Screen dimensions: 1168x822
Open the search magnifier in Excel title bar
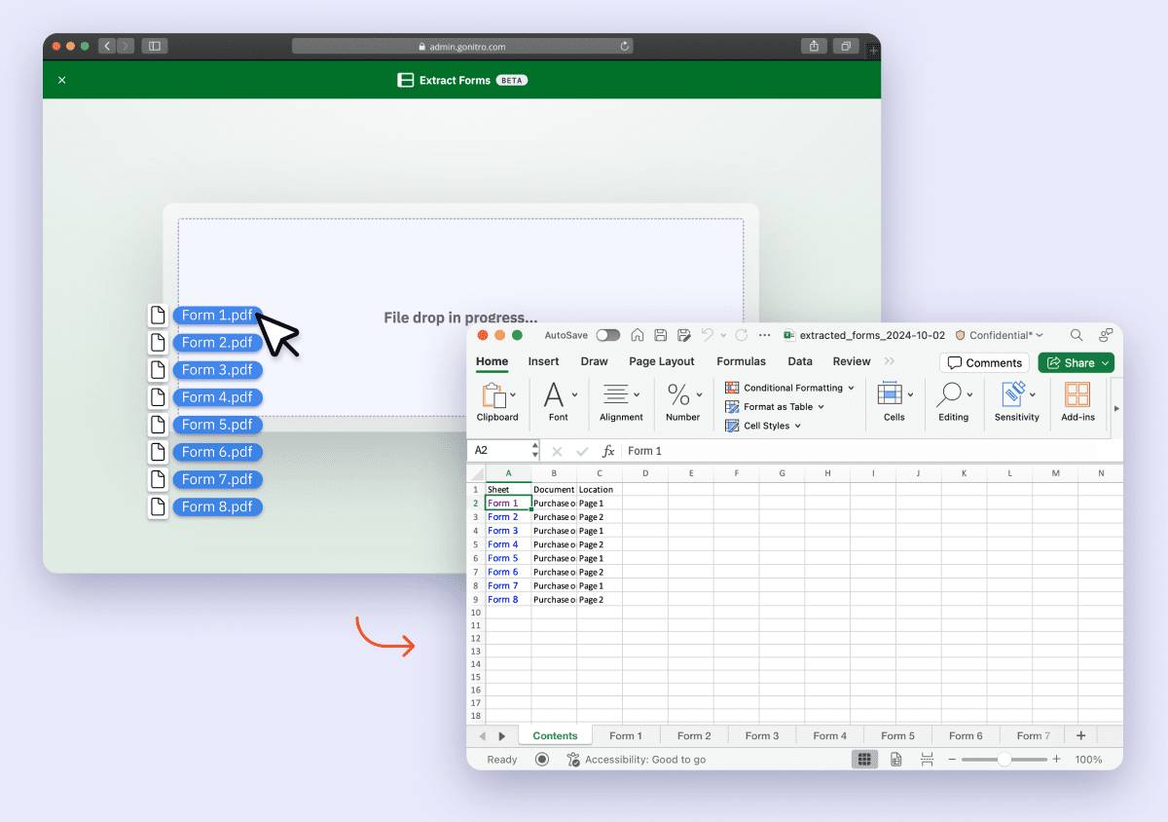pos(1077,335)
